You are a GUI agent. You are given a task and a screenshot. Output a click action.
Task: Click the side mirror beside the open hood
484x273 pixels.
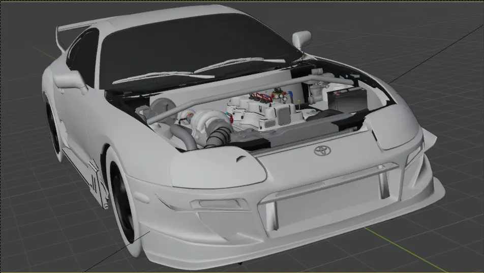pyautogui.click(x=301, y=39)
